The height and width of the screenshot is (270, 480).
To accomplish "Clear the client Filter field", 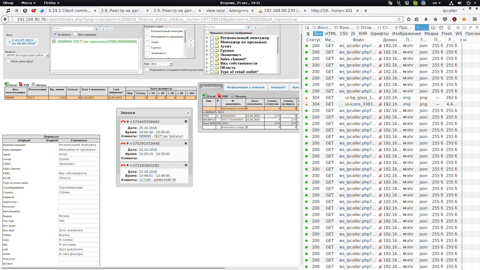I will 96,29.
